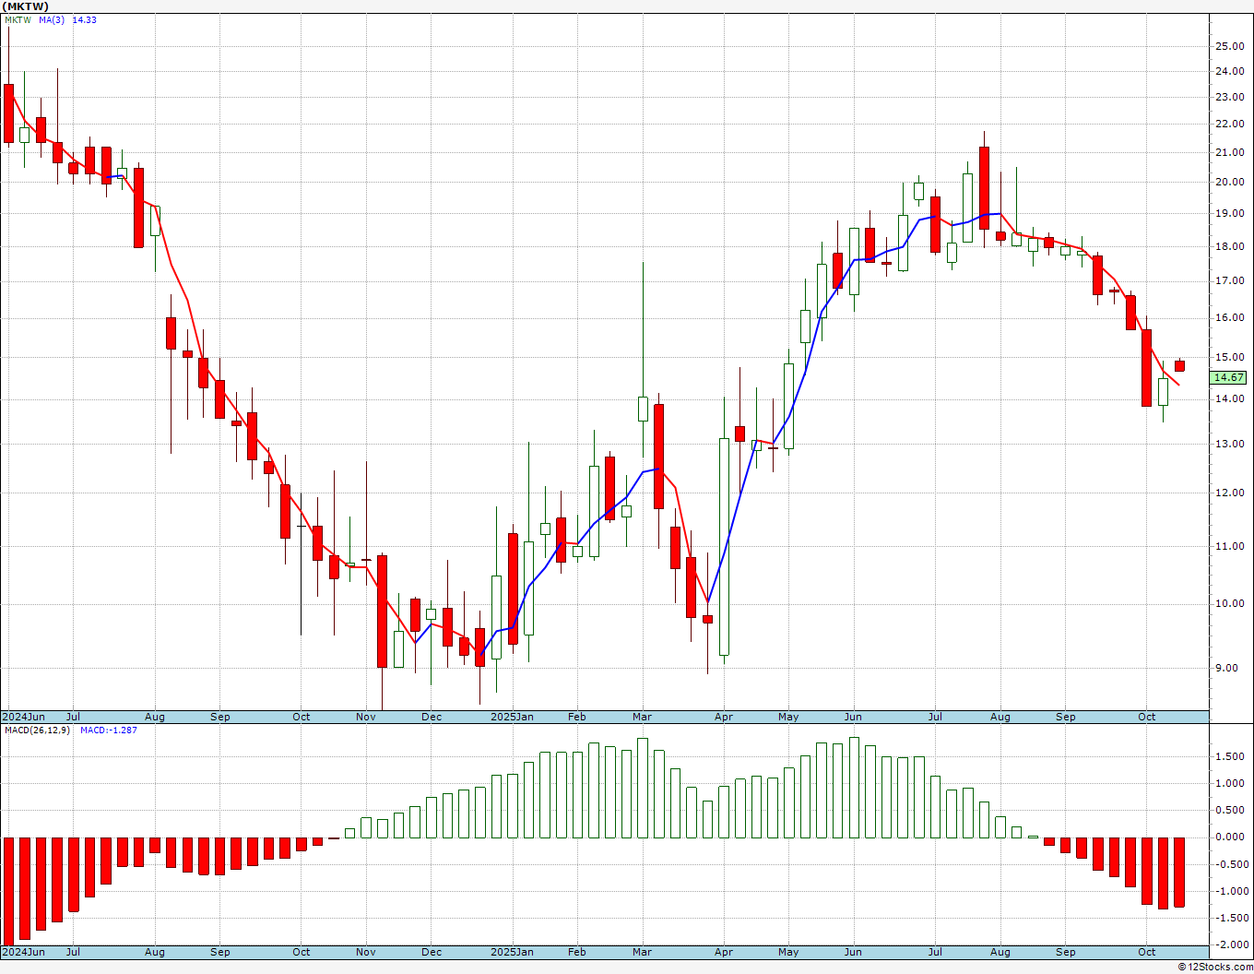
Task: Click the 1.500 MACD axis label
Action: (x=1230, y=756)
